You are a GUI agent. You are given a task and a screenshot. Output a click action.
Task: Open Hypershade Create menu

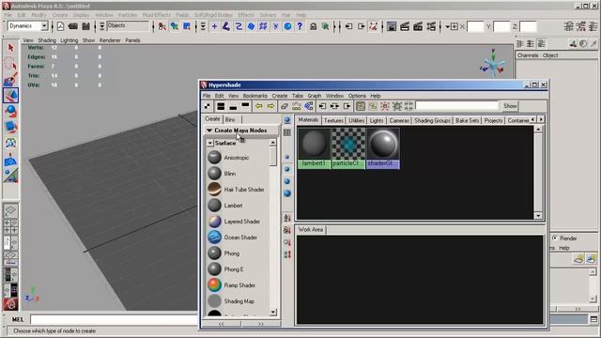click(x=280, y=96)
